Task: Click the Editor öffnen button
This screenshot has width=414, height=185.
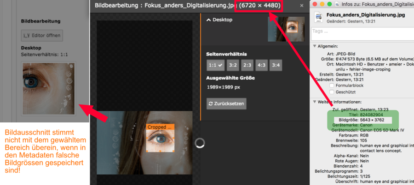Action: (x=42, y=35)
